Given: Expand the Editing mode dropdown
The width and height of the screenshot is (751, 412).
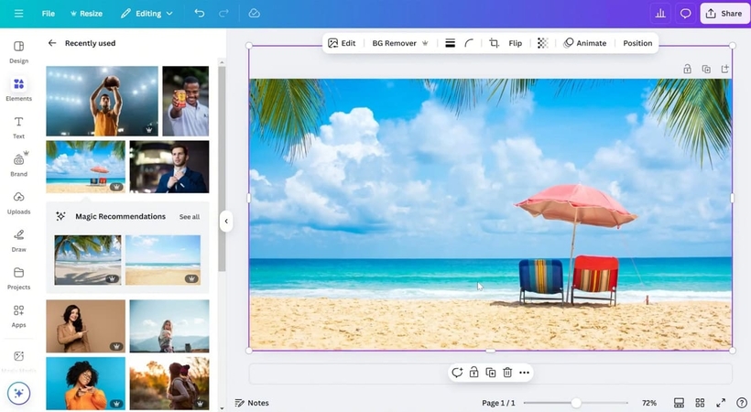Looking at the screenshot, I should [147, 14].
